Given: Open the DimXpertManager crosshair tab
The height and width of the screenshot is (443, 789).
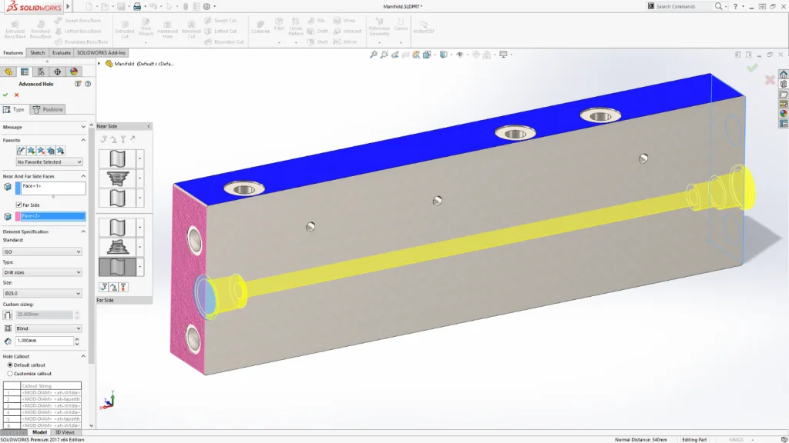Looking at the screenshot, I should coord(57,72).
